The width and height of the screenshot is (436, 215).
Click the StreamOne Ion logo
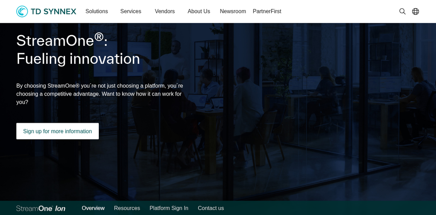click(x=41, y=208)
